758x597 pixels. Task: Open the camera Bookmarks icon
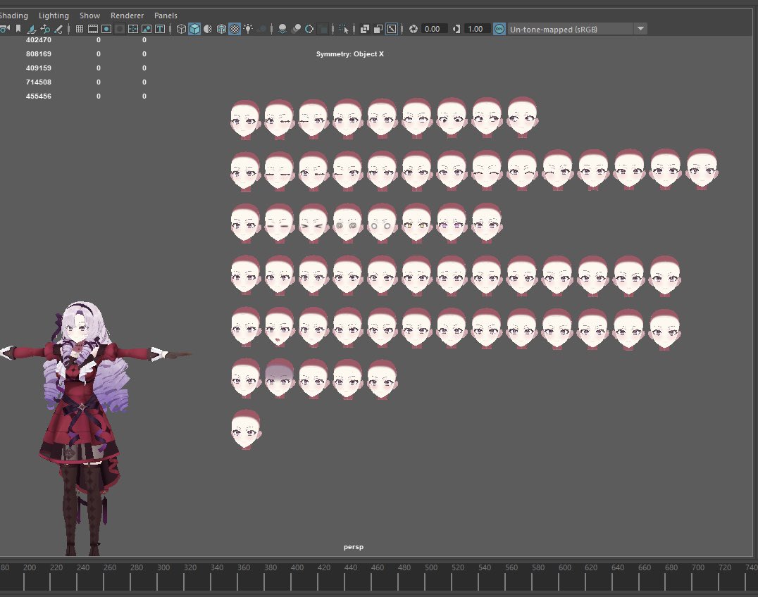coord(18,29)
